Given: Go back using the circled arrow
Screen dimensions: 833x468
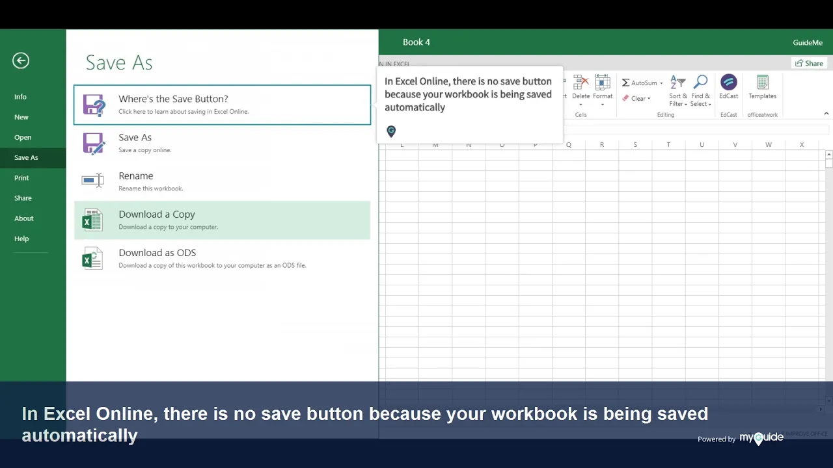Looking at the screenshot, I should pyautogui.click(x=21, y=60).
